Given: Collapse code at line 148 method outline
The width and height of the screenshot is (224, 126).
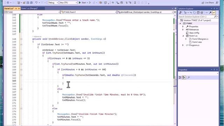Looking at the screenshot, I should 21,39.
